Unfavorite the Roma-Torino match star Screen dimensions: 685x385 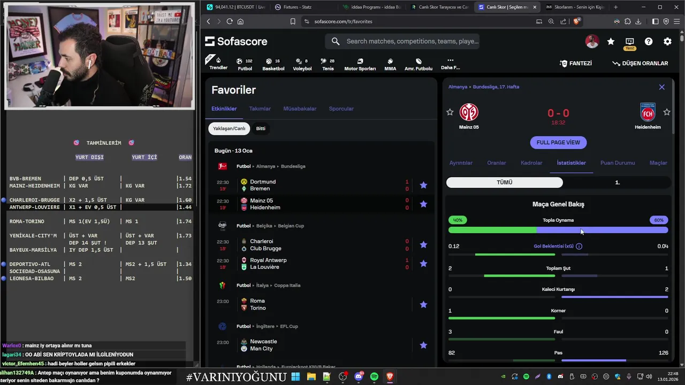pyautogui.click(x=423, y=304)
